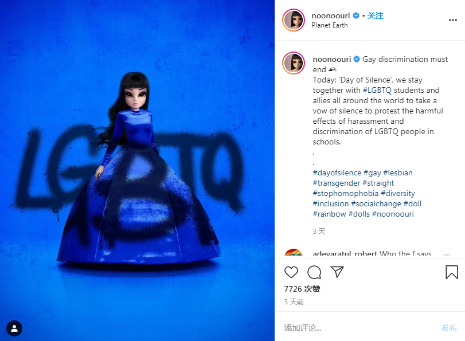
Task: Open comments via the speech bubble icon
Action: click(314, 272)
